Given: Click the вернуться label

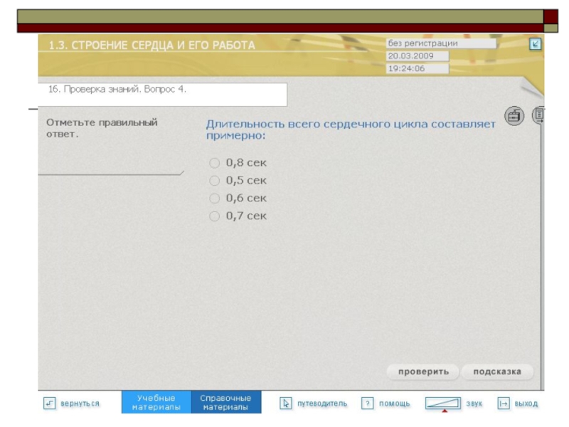Looking at the screenshot, I should coord(80,404).
